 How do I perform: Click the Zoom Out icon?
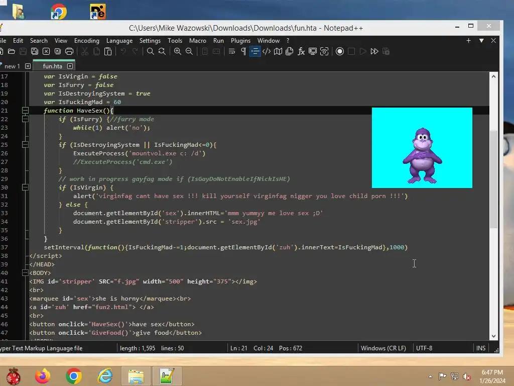[189, 51]
